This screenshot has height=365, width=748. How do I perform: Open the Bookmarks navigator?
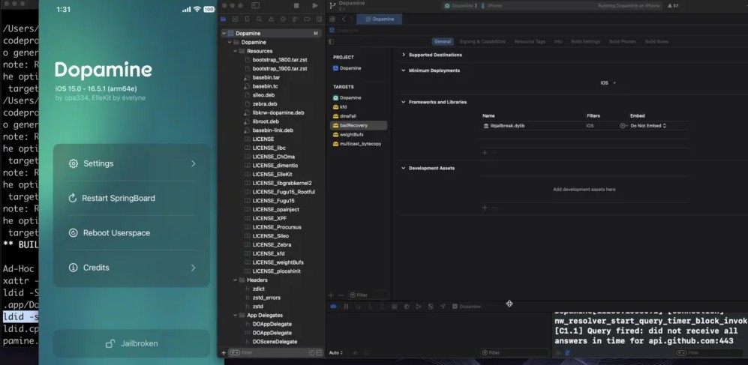pyautogui.click(x=247, y=19)
